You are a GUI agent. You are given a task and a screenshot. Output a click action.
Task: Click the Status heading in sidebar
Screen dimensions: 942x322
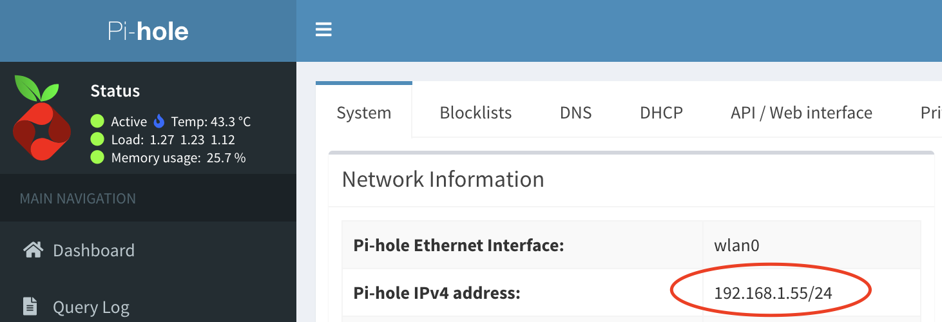pyautogui.click(x=115, y=91)
